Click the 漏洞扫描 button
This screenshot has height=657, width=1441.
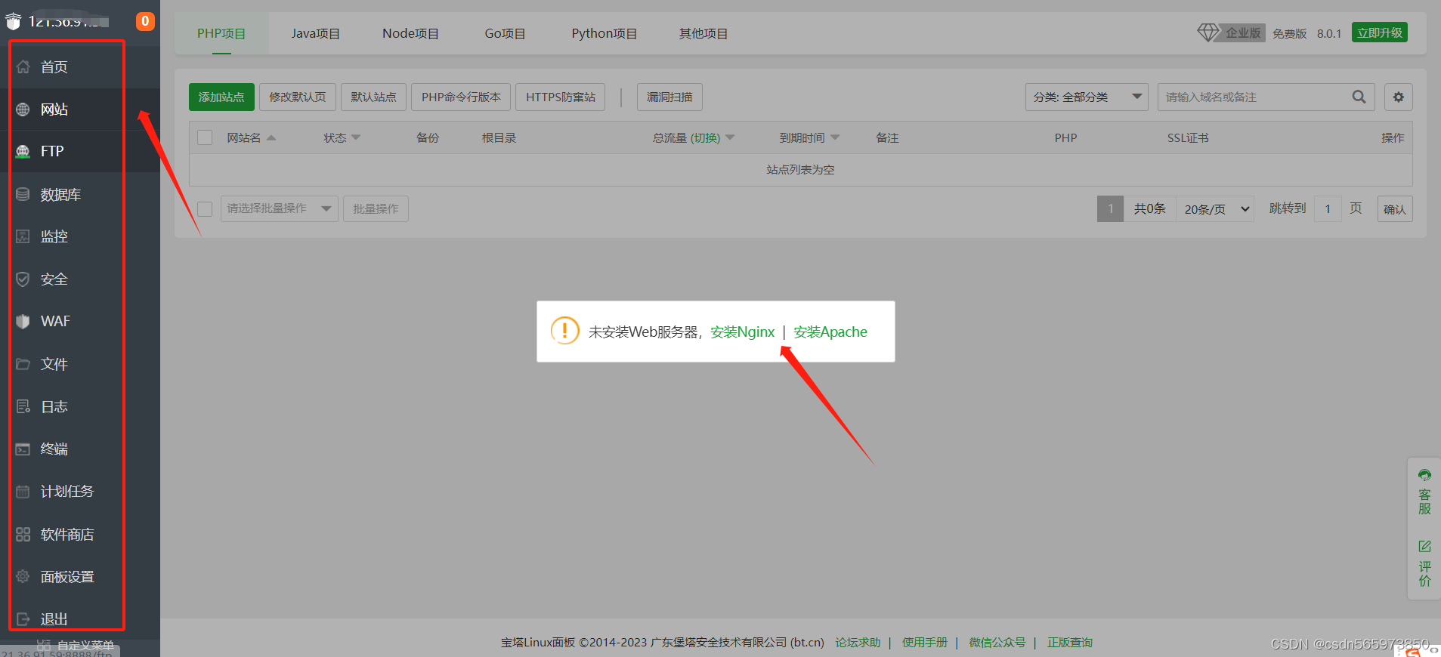point(669,97)
